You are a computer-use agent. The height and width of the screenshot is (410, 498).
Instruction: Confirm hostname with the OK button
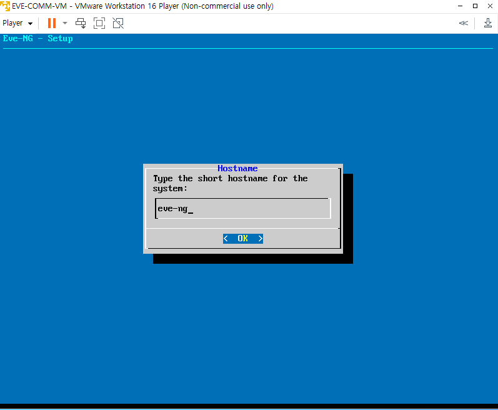[x=243, y=239]
